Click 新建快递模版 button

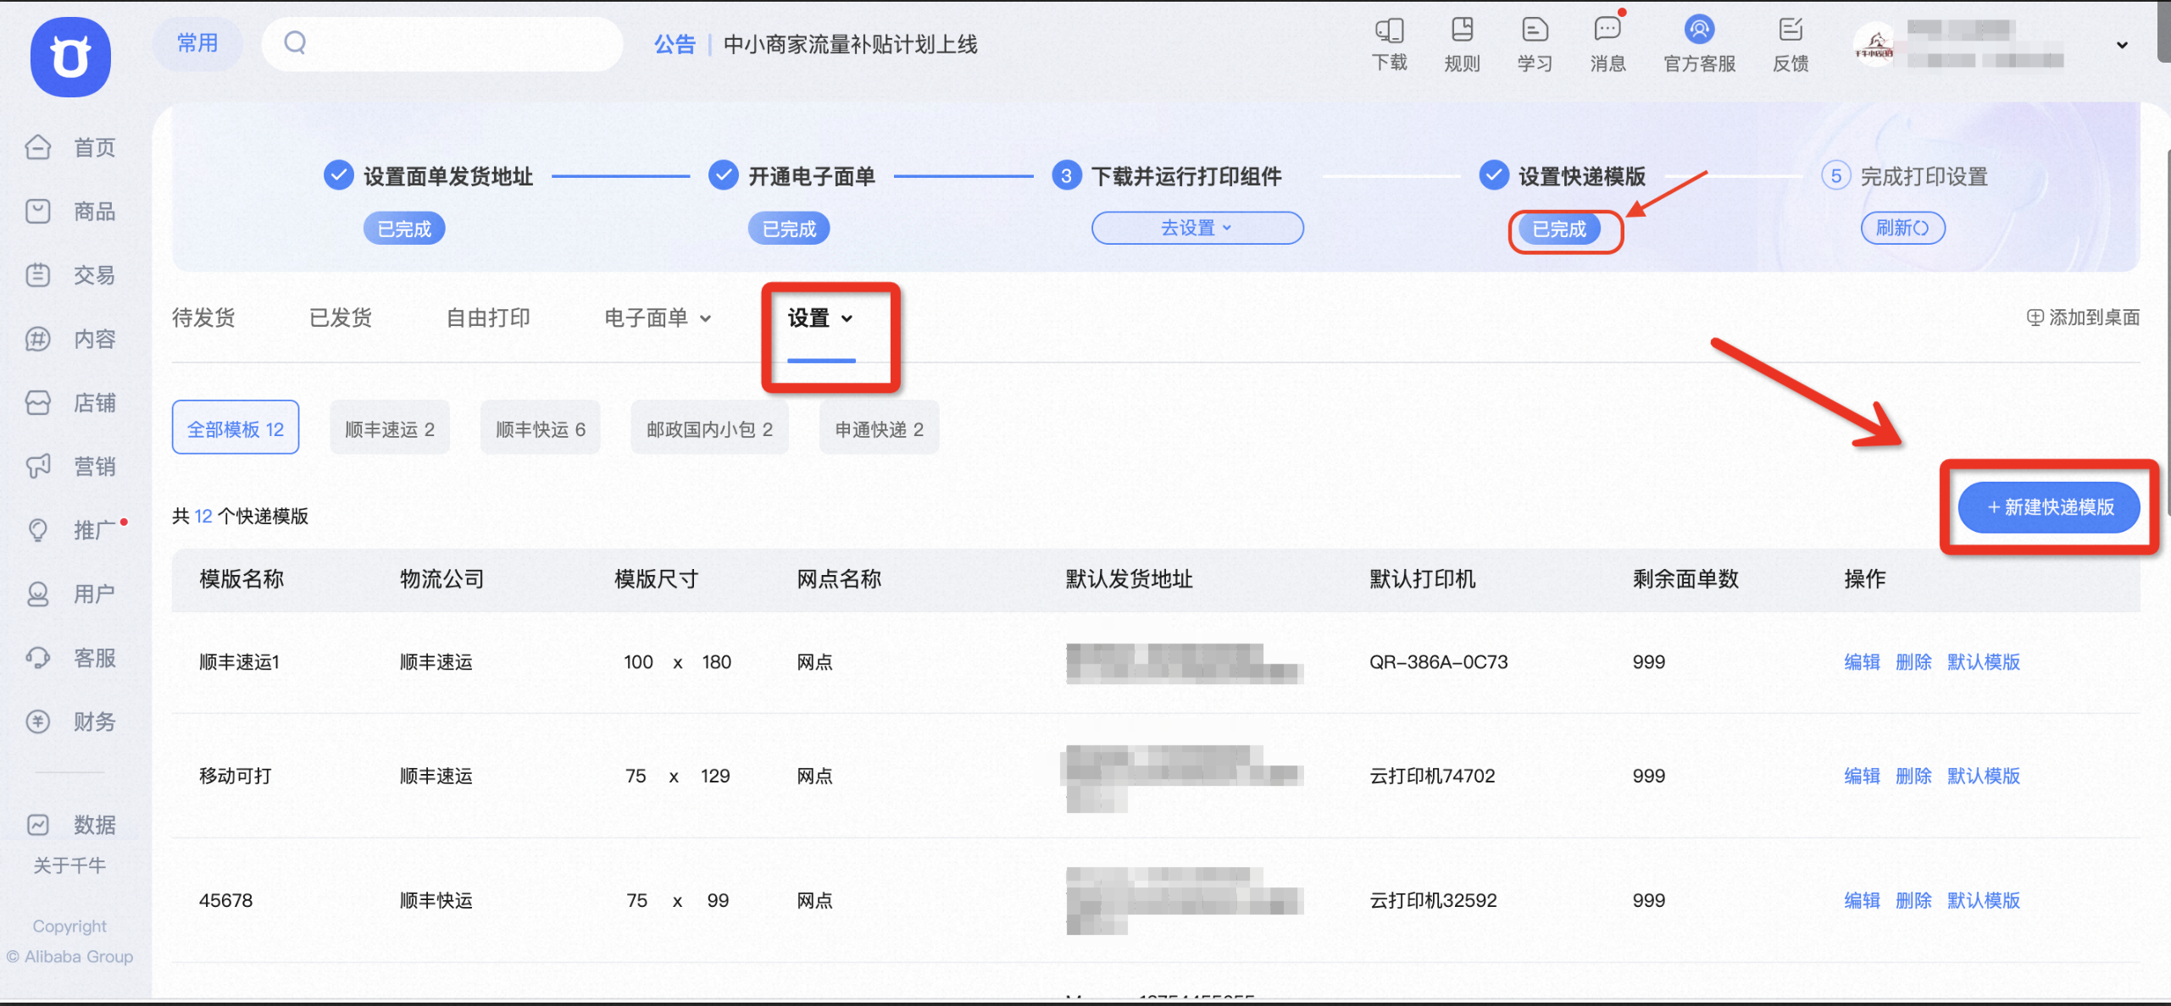point(2050,507)
